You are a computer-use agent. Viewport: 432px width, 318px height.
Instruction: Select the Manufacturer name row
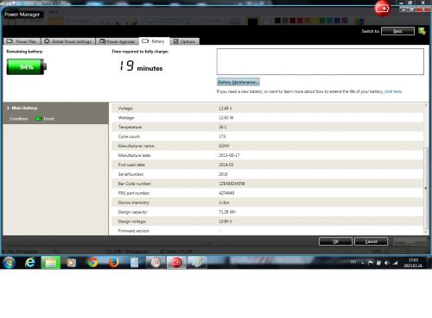[268, 146]
